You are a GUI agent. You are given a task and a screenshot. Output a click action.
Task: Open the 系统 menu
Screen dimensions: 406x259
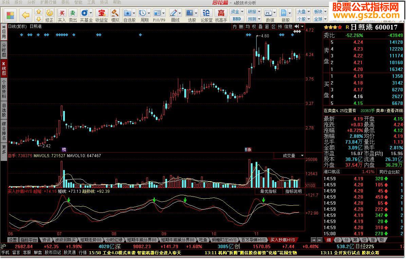pyautogui.click(x=5, y=2)
